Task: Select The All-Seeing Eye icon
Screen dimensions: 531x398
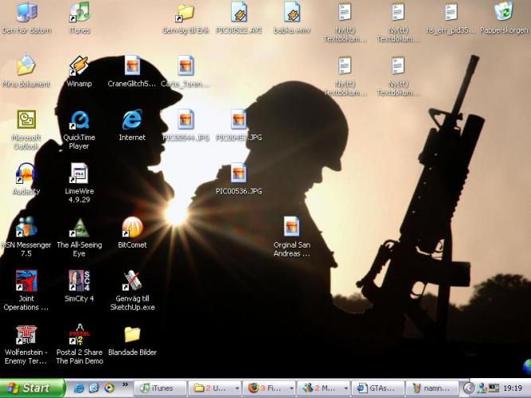Action: tap(78, 228)
